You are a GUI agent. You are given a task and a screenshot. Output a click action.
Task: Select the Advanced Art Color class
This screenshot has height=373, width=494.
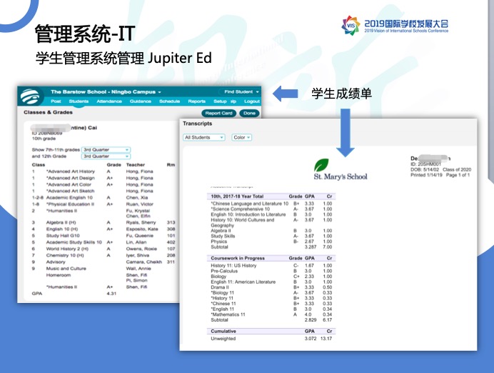point(69,185)
